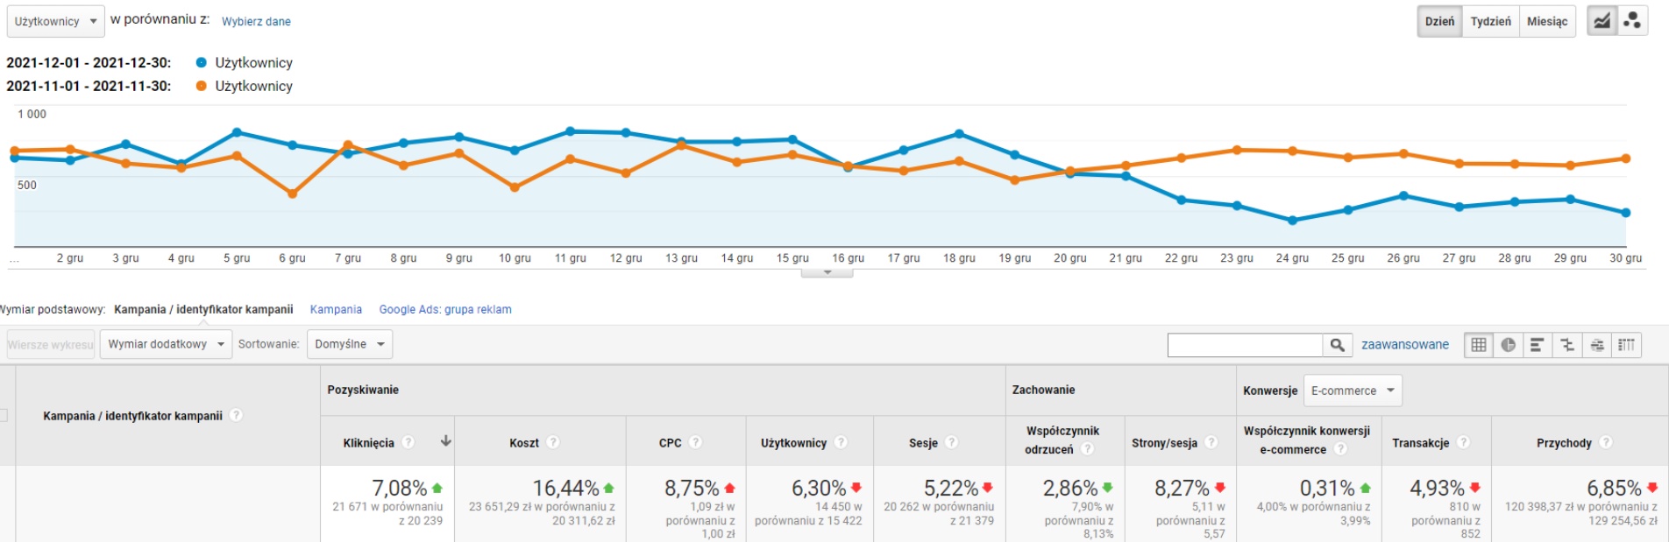This screenshot has width=1669, height=542.
Task: Open the Użytkownicy metric dropdown
Action: coord(56,21)
